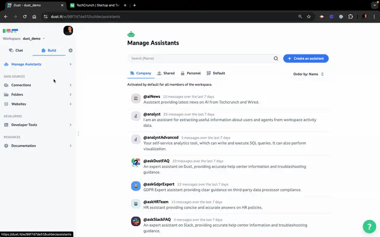
Task: Open the Chrome three-dot menu
Action: (x=374, y=17)
